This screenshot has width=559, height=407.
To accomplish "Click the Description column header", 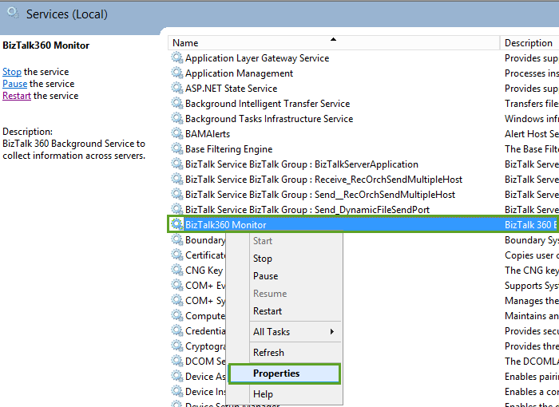I will pos(528,43).
